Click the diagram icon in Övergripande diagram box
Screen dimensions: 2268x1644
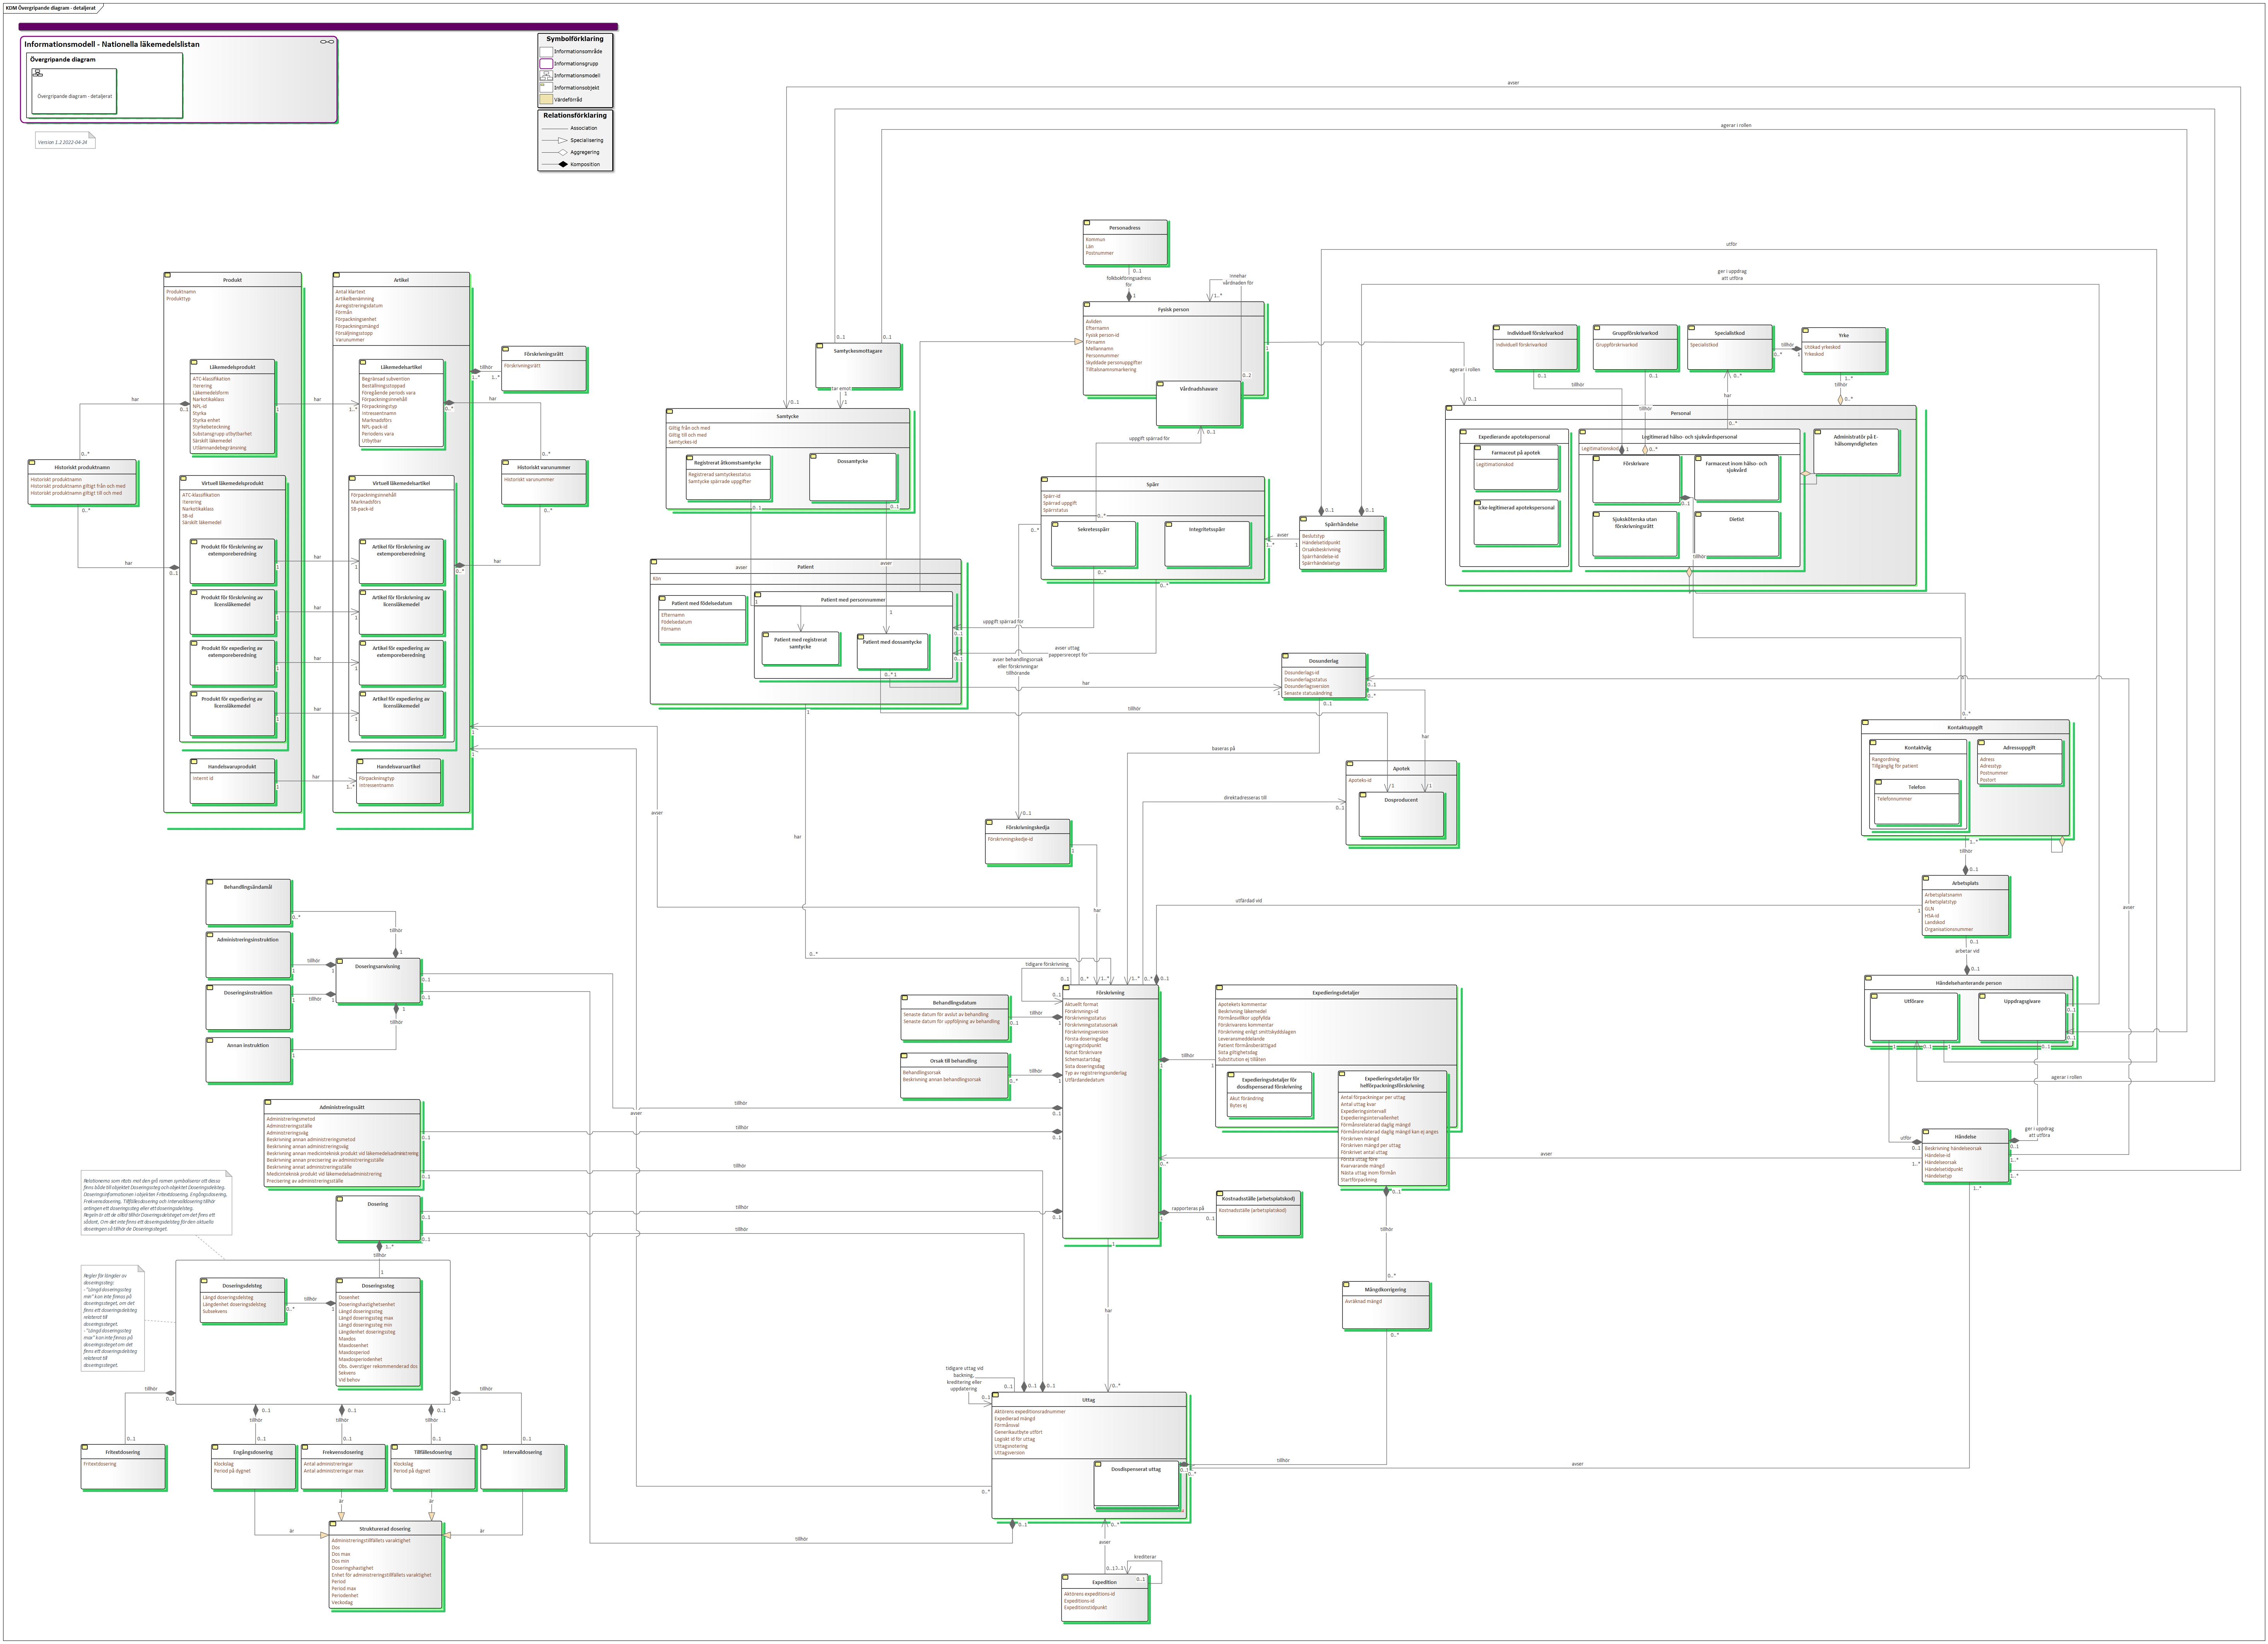pyautogui.click(x=38, y=73)
